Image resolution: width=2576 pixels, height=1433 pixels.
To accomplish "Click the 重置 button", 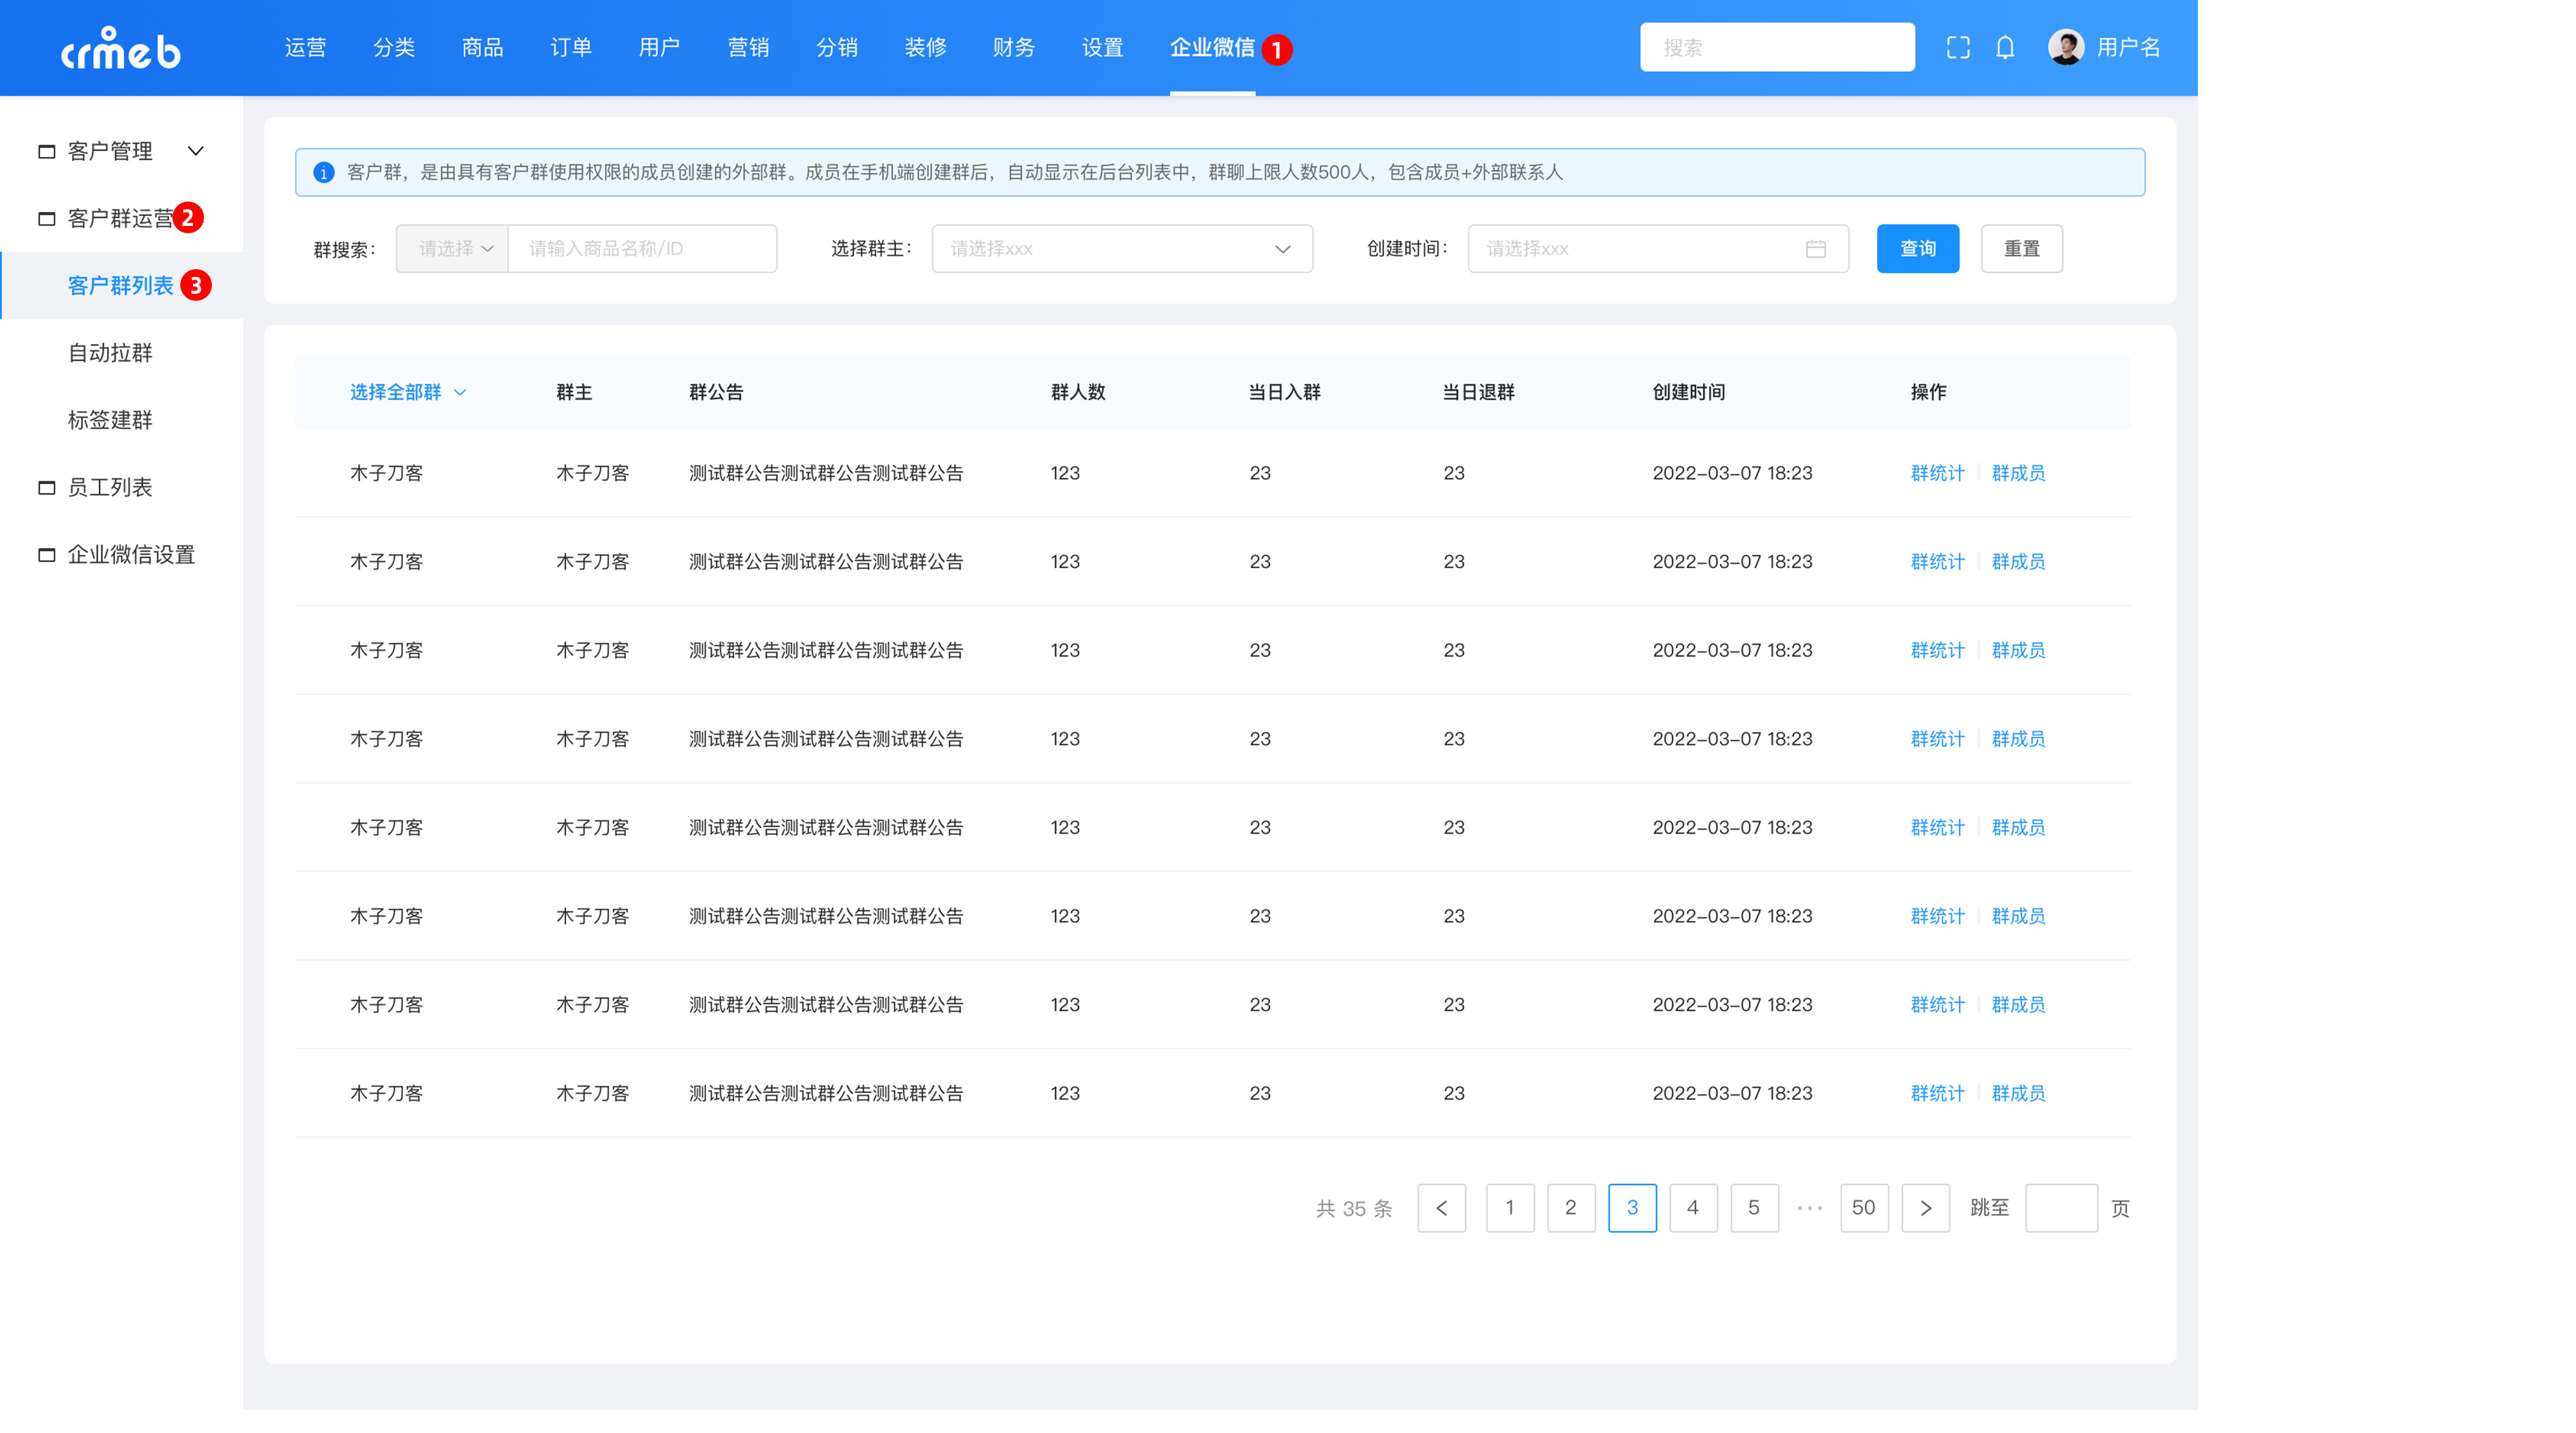I will [2021, 248].
